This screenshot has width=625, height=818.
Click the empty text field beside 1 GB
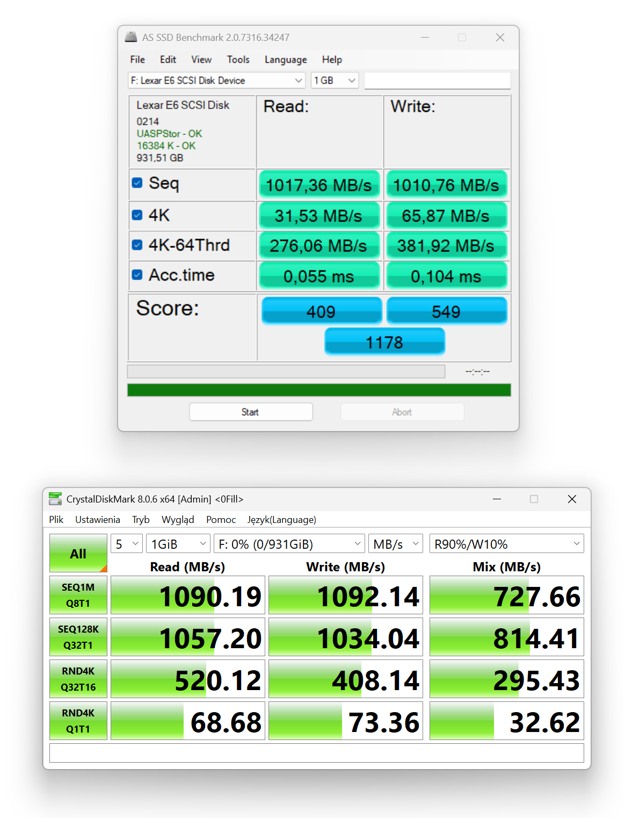437,81
